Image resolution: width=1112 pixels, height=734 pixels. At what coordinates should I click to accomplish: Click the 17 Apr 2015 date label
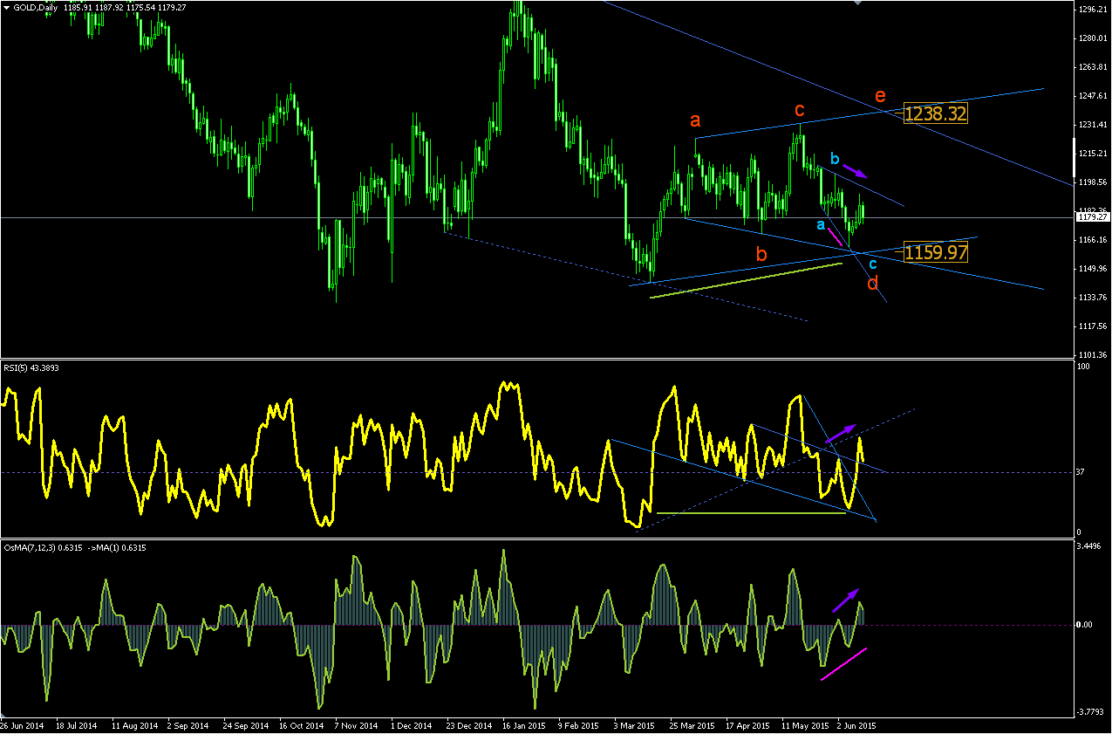click(747, 726)
